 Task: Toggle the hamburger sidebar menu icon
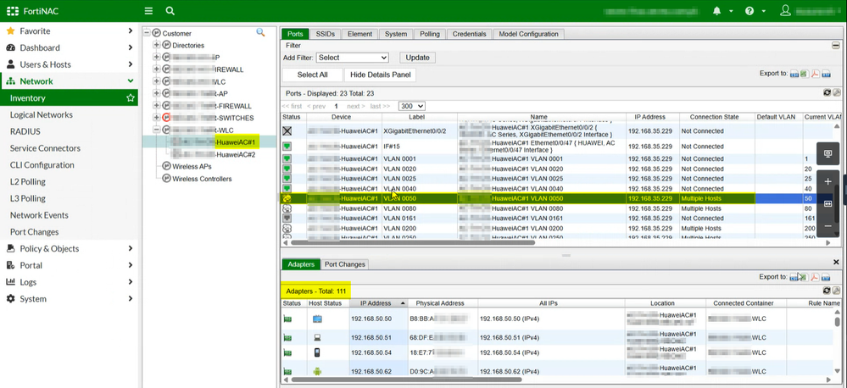148,11
